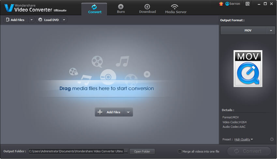Maximize the Video Converter window
The width and height of the screenshot is (277, 159).
click(265, 4)
